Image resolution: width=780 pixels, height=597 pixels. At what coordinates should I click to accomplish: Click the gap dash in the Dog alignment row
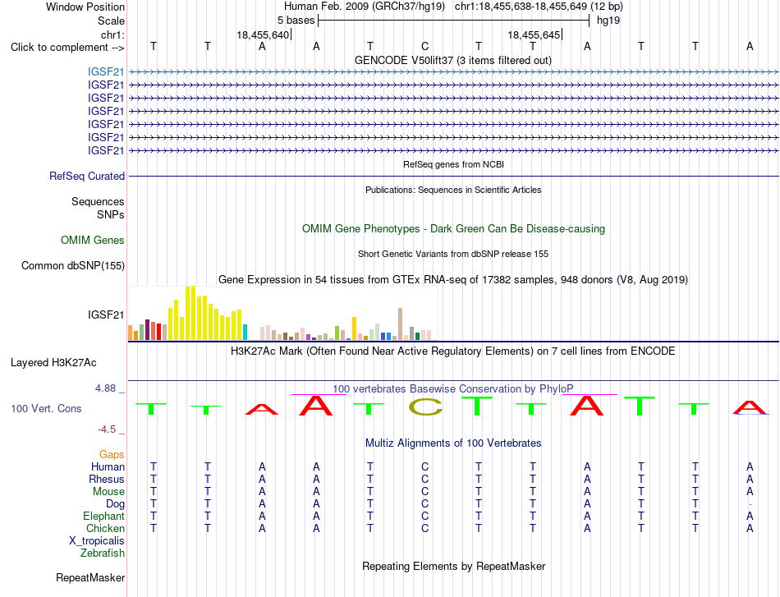(750, 504)
